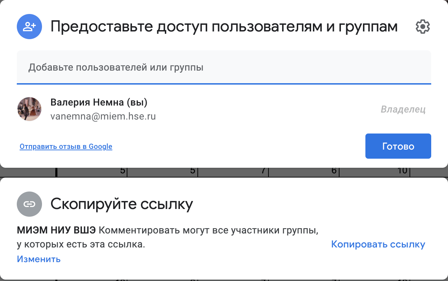
Task: Select the name 'Валерия Немна (вы)'
Action: [99, 102]
